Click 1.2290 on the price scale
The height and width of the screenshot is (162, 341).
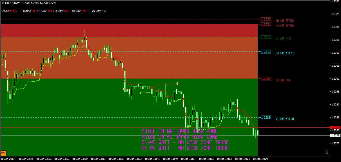click(x=336, y=105)
